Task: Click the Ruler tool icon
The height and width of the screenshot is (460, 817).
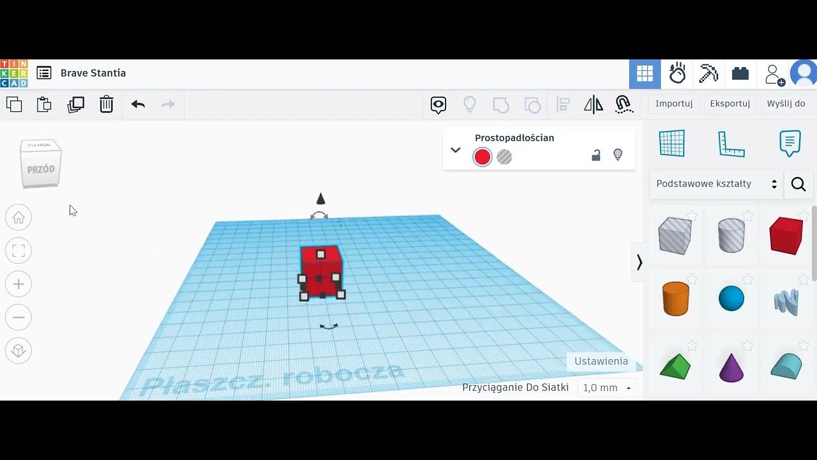Action: point(731,144)
